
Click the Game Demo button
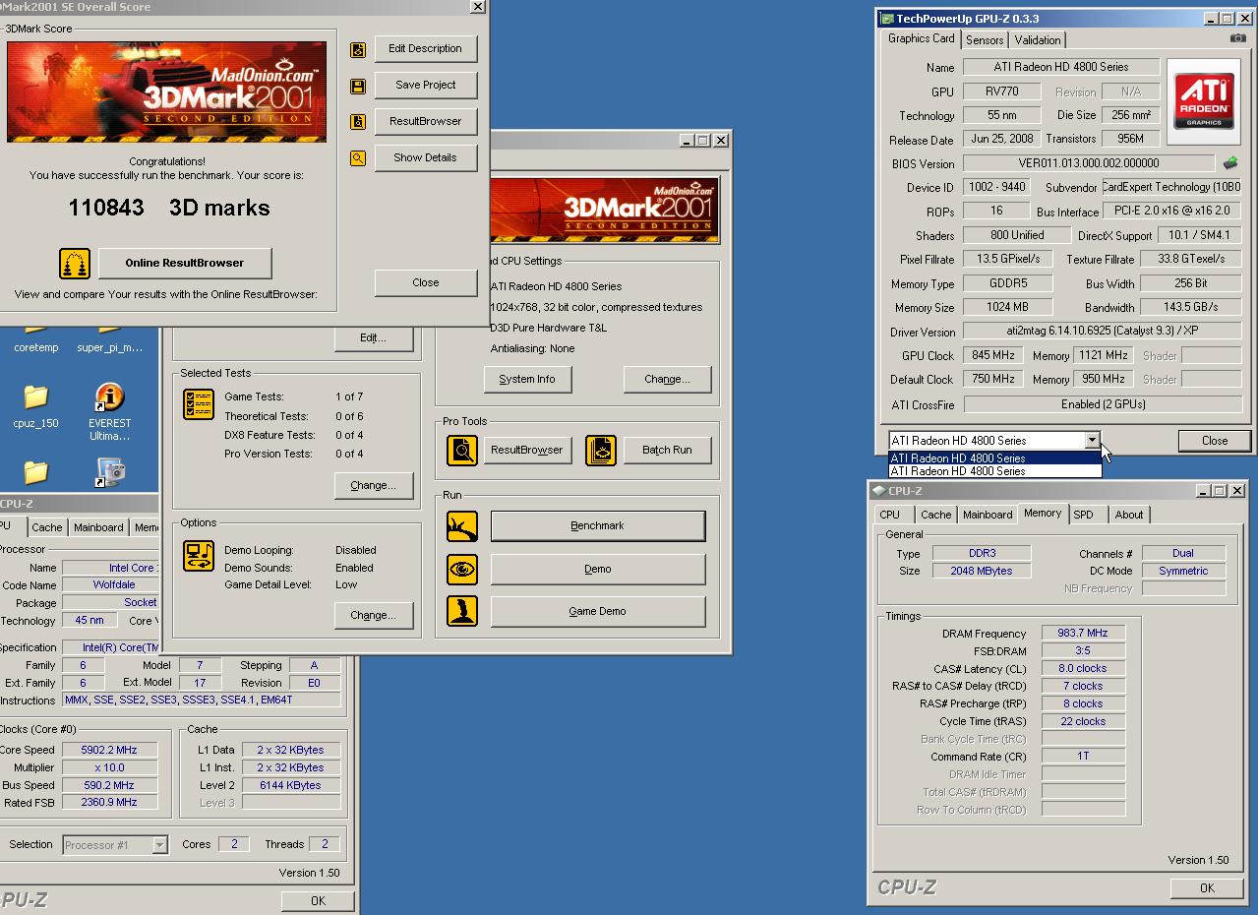pyautogui.click(x=598, y=612)
